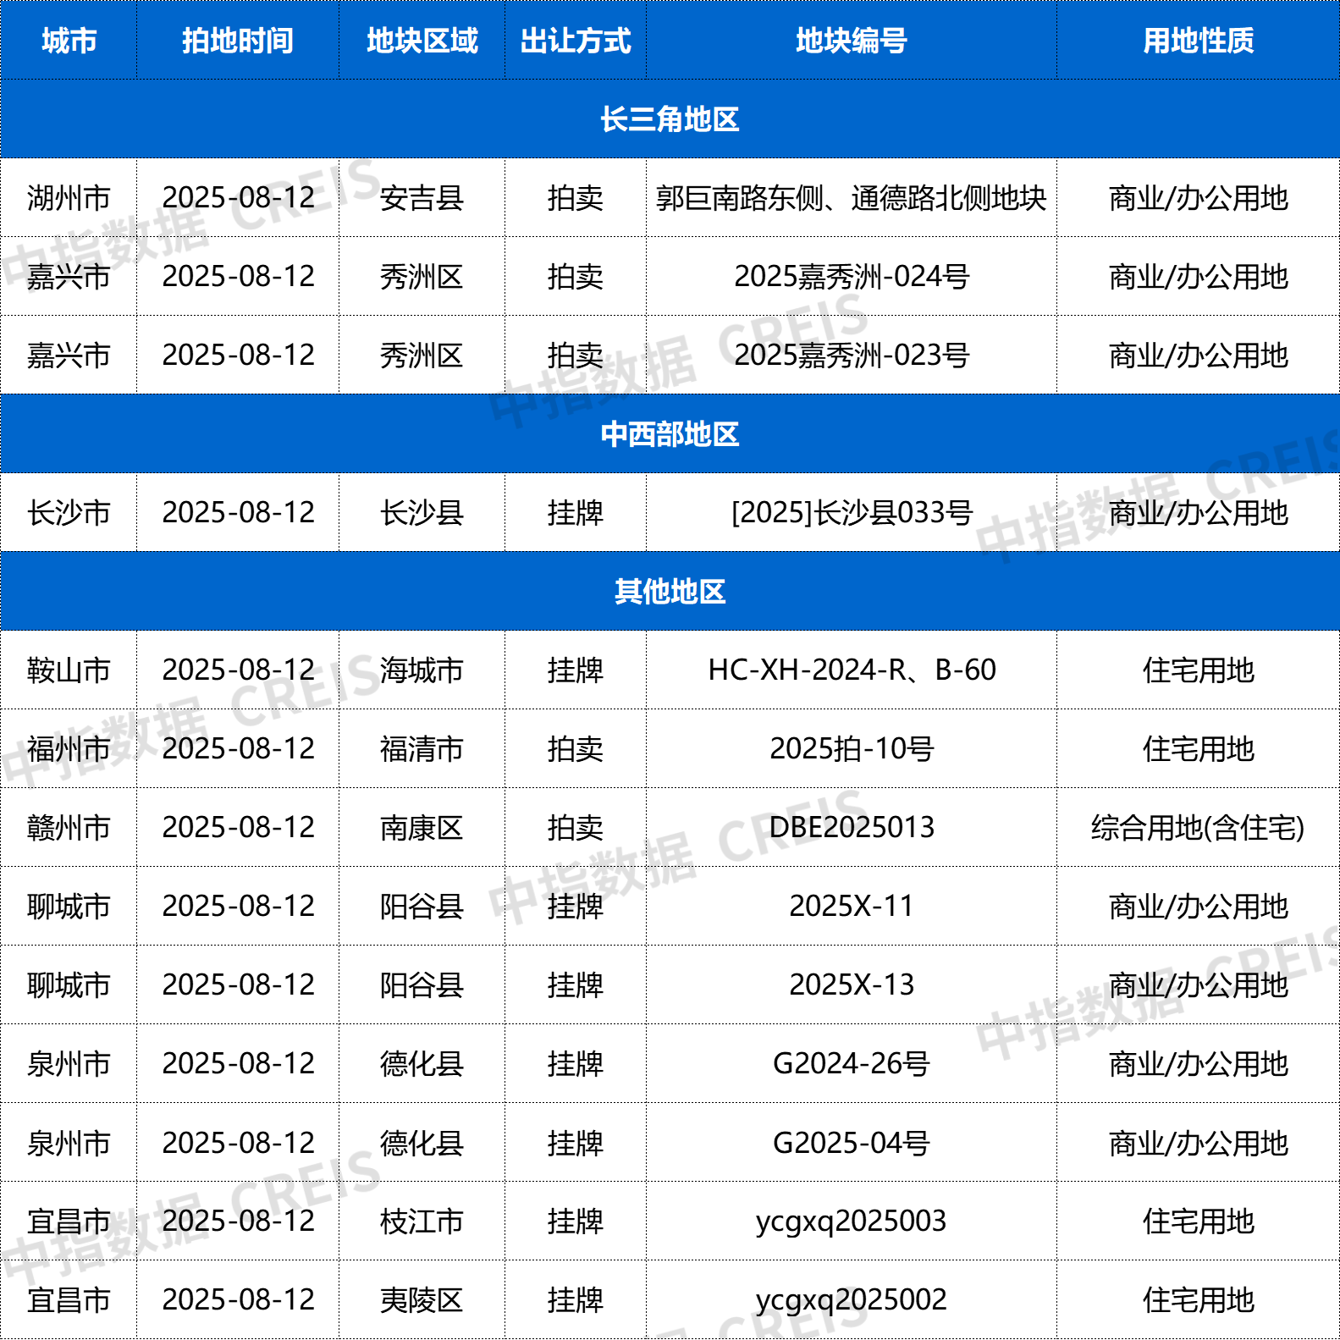Click the 安吉县 district cell

422,198
